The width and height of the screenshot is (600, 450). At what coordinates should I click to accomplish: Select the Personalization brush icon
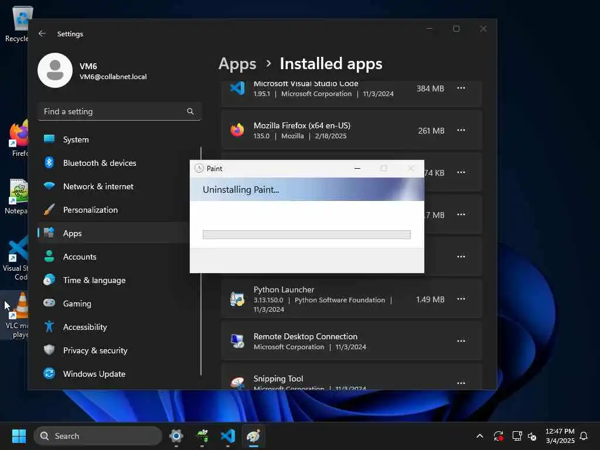[x=49, y=210]
